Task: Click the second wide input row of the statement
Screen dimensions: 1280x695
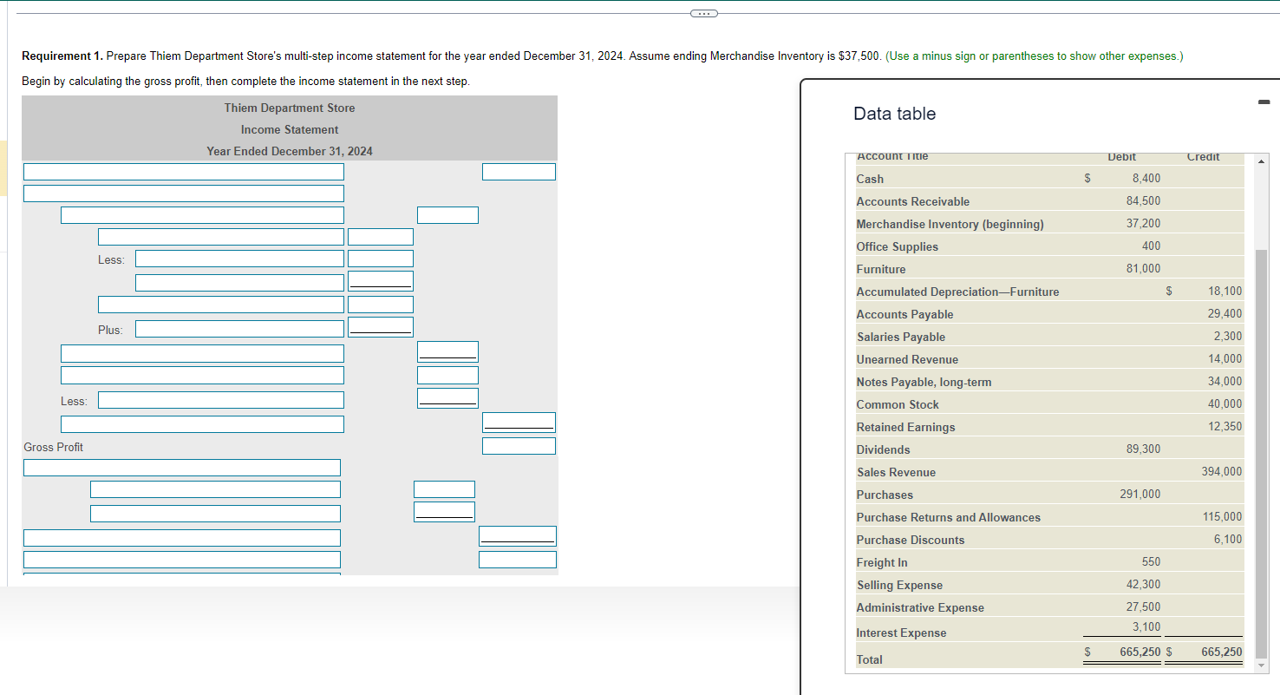Action: pos(183,193)
